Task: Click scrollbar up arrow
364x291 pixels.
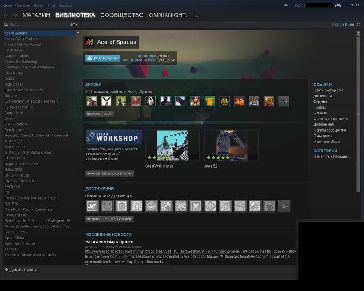Action: tap(359, 33)
